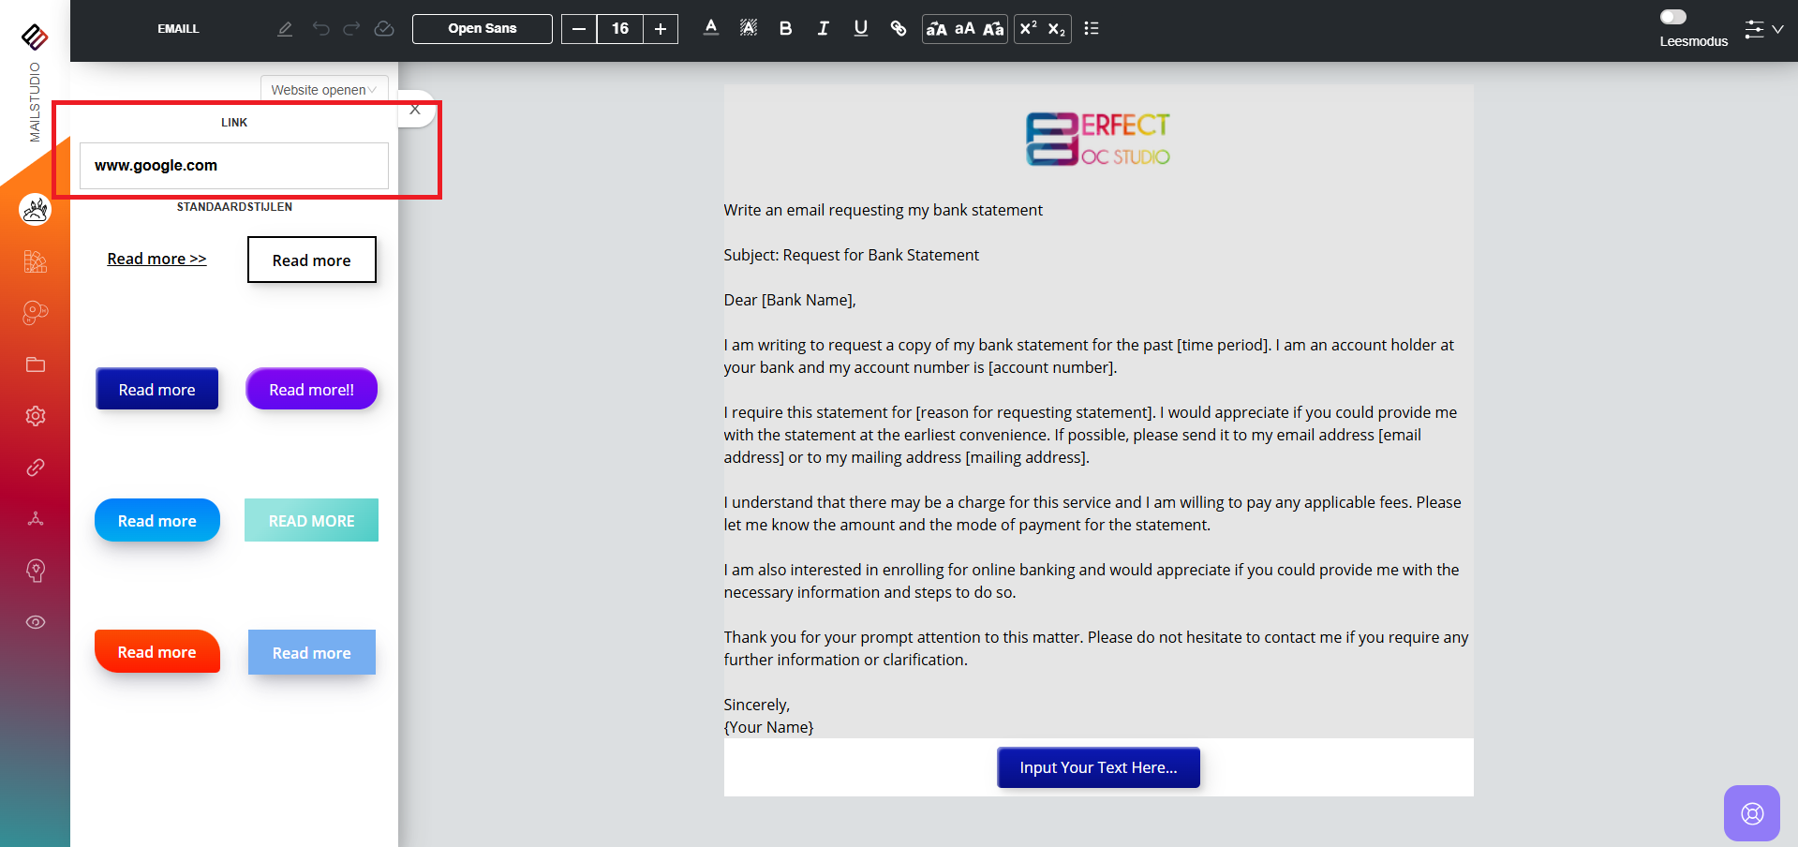Image resolution: width=1798 pixels, height=847 pixels.
Task: Open the font color picker
Action: tap(711, 29)
